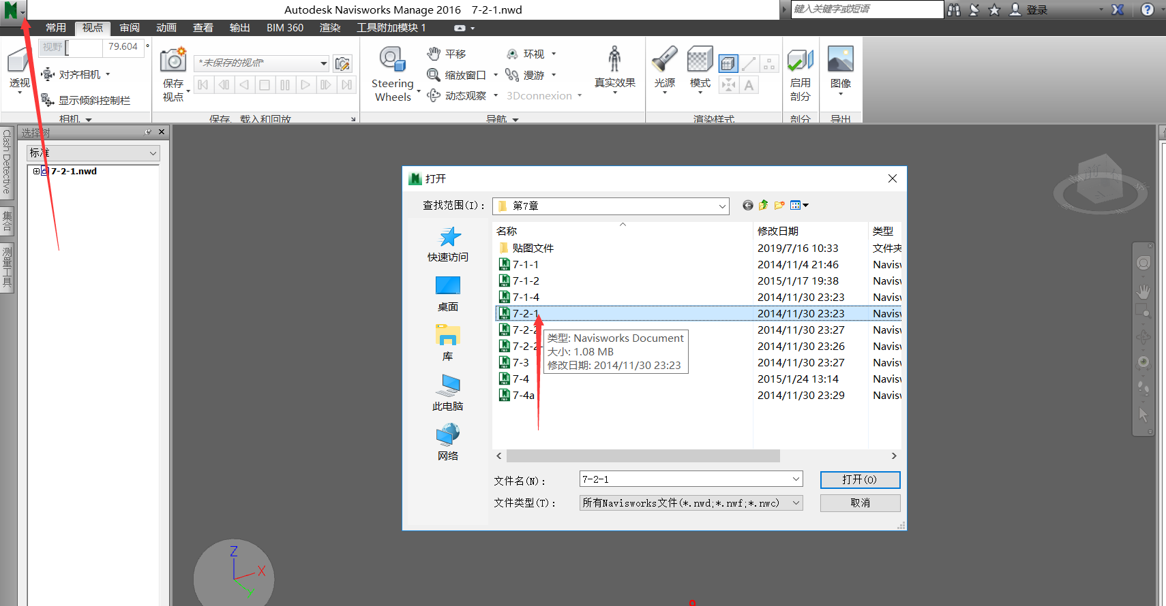This screenshot has height=606, width=1166.
Task: Select the 平移 pan tool
Action: pos(447,54)
